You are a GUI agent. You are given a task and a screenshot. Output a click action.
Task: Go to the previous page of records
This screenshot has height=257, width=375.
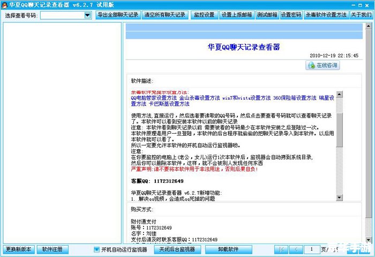[296, 249]
